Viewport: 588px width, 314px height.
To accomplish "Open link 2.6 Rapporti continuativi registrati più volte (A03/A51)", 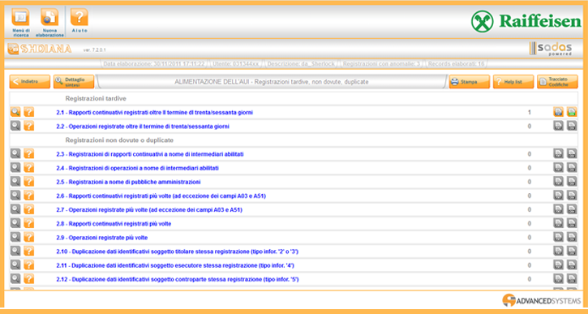I will [161, 196].
